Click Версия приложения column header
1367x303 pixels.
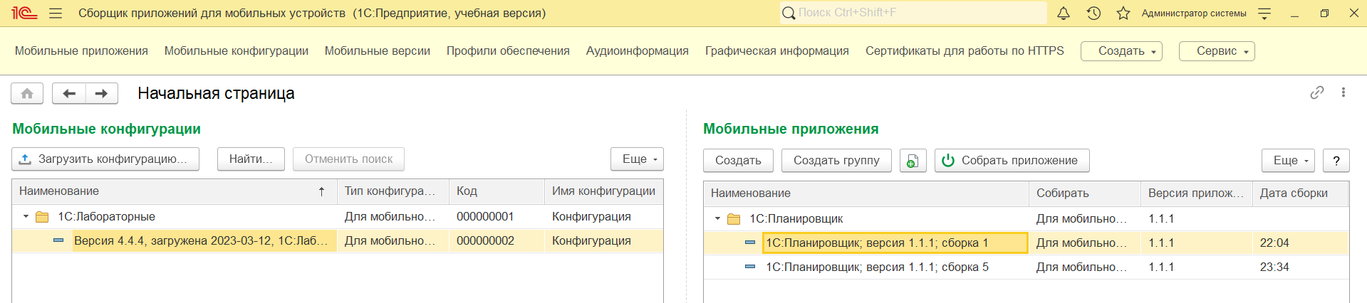[x=1196, y=193]
